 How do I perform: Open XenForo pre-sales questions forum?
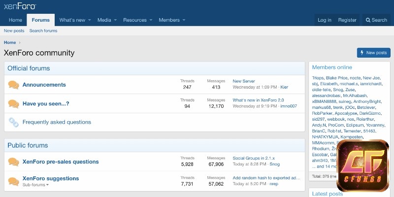tap(61, 162)
